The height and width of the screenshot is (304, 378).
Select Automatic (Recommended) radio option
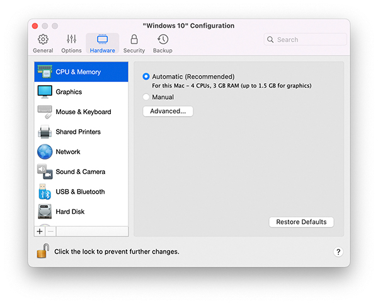click(146, 77)
